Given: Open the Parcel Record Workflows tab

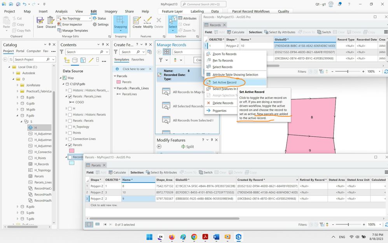Looking at the screenshot, I should pyautogui.click(x=251, y=11).
